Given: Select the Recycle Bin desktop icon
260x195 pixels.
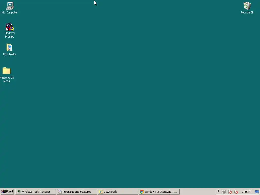Looking at the screenshot, I should [247, 8].
